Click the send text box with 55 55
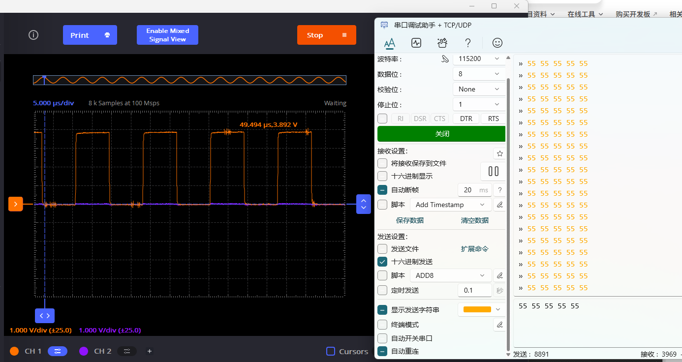The height and width of the screenshot is (362, 682). point(597,323)
